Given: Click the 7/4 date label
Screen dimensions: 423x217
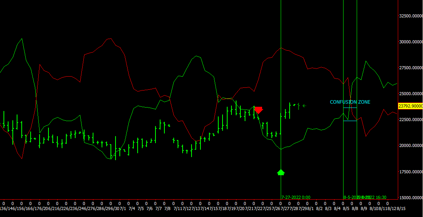Looking at the screenshot, I should (x=132, y=208).
